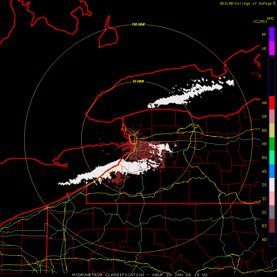
Task: Select the GR legend color block
Action: (x=272, y=117)
